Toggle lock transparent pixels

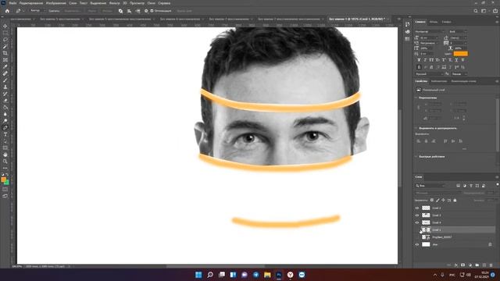pyautogui.click(x=432, y=200)
